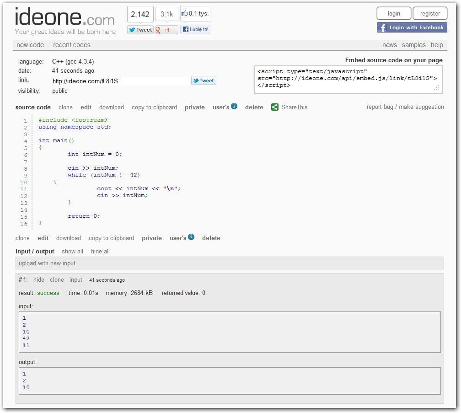Screen dimensions: 461x413
Task: Hide result #1 output
Action: (38, 279)
